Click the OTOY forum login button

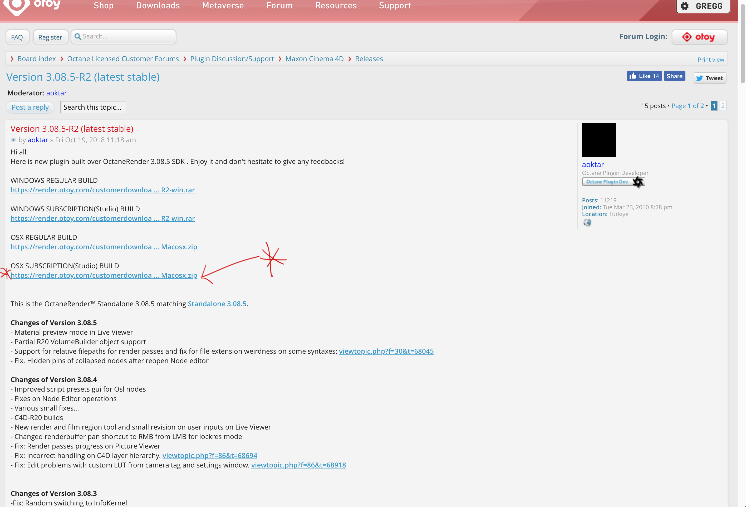coord(699,37)
